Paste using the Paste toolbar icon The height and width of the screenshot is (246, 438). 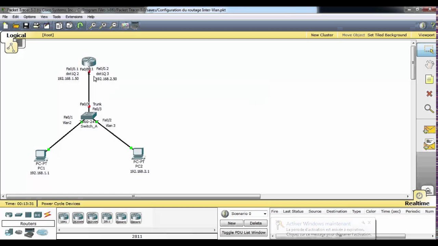tap(69, 26)
